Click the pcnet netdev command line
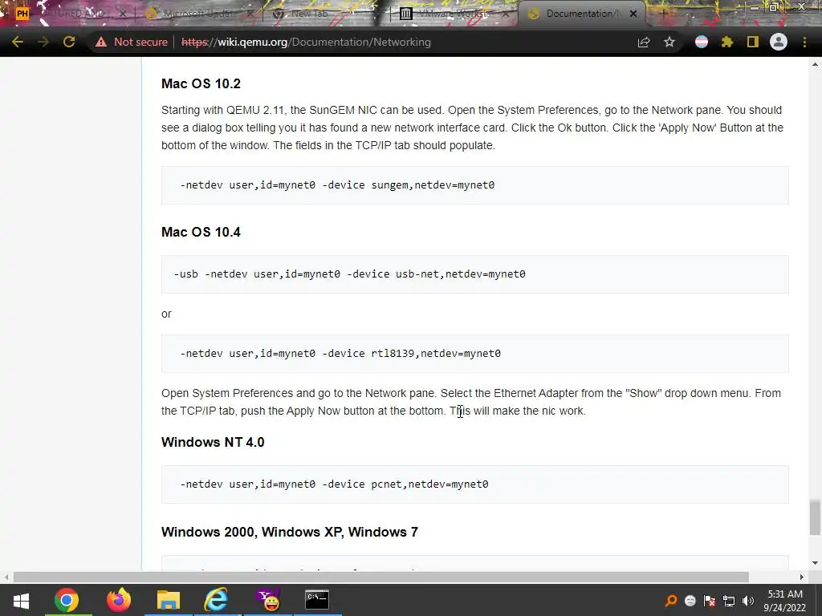The height and width of the screenshot is (616, 822). coord(334,484)
